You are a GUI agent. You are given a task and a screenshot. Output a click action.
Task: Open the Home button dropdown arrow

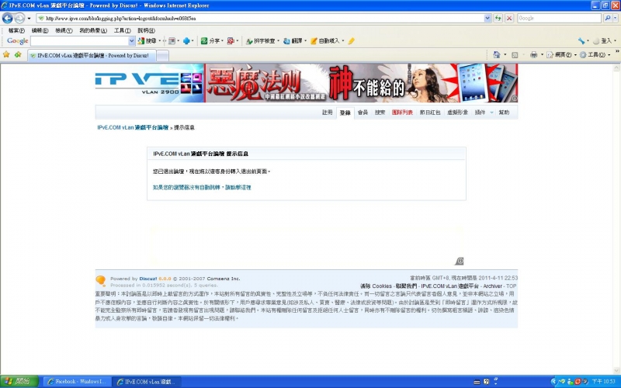[505, 55]
